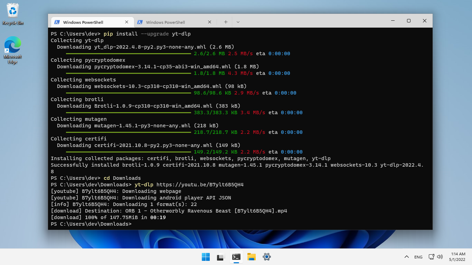Click the youtu.be/B7ylt6B5QH4 URL
472x265 pixels.
pos(200,185)
